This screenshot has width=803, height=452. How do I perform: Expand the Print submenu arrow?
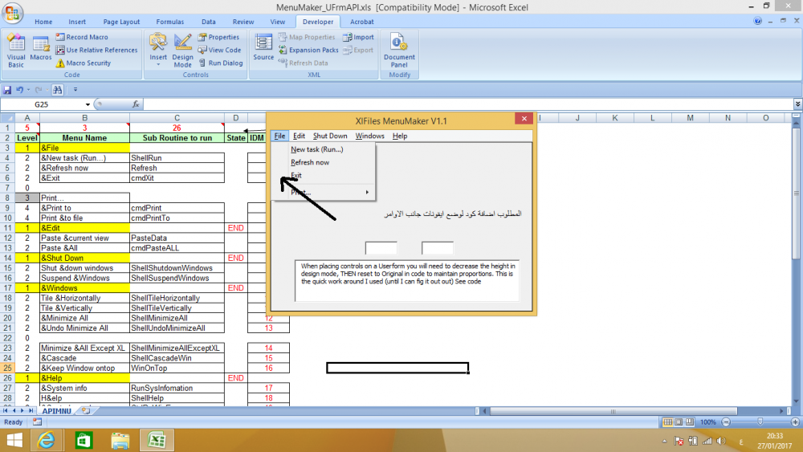pos(367,193)
